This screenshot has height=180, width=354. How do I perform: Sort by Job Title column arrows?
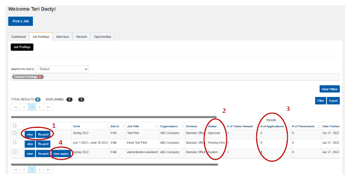(x=157, y=126)
